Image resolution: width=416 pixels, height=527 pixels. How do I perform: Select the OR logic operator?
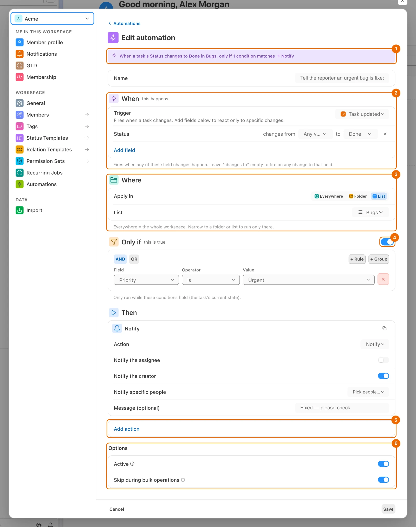134,259
